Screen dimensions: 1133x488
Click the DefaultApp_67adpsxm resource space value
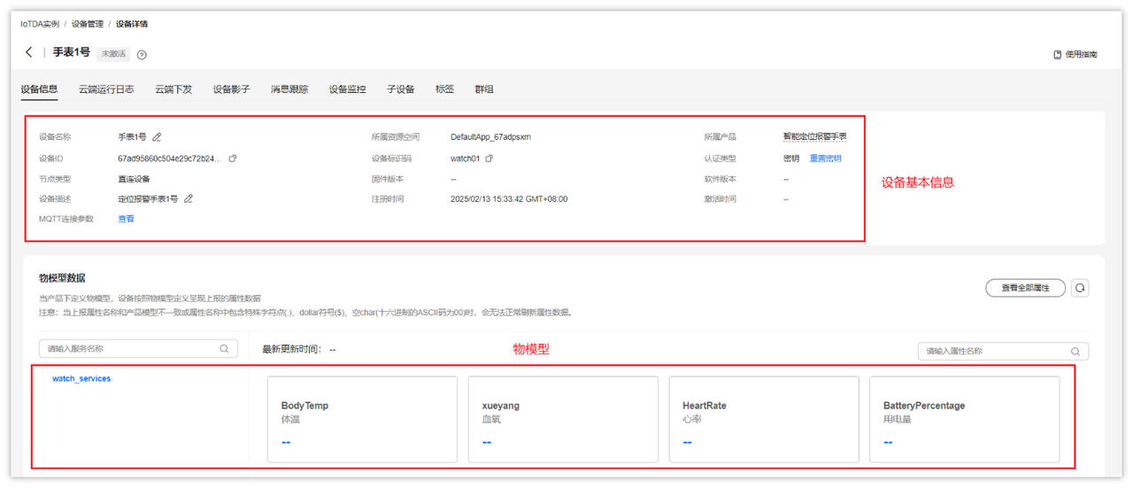(x=490, y=137)
